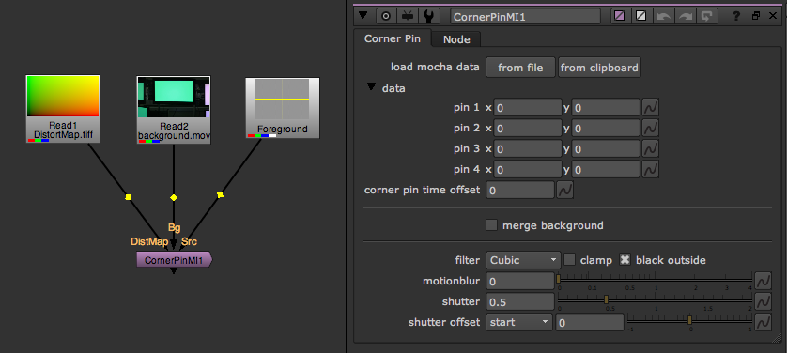Select the Corner Pin tab
The width and height of the screenshot is (787, 353).
tap(392, 38)
